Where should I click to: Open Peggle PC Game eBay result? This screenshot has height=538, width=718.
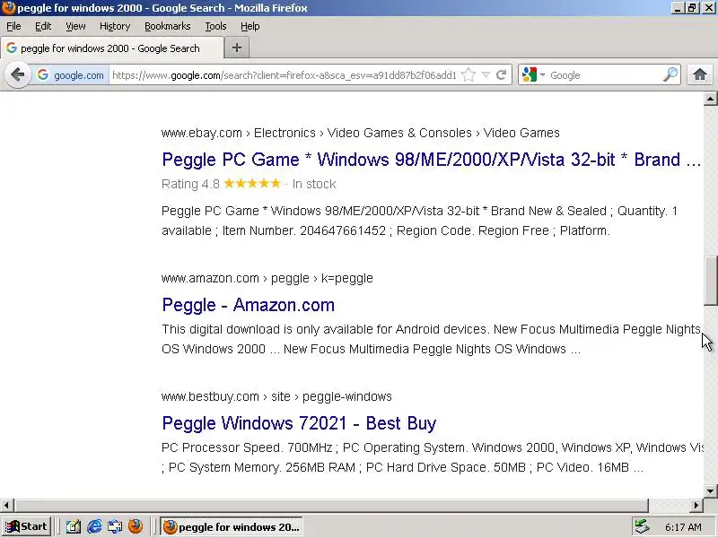(431, 160)
